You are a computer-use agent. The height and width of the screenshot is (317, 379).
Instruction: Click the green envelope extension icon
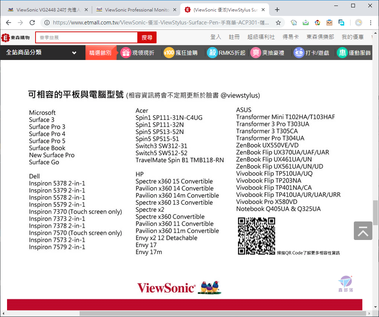tap(305, 23)
